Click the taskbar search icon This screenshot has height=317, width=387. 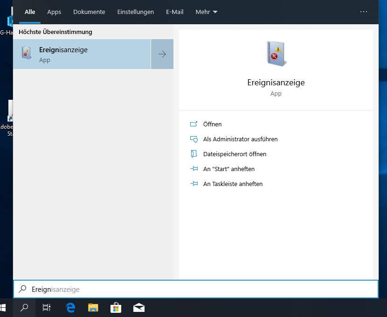pyautogui.click(x=24, y=308)
